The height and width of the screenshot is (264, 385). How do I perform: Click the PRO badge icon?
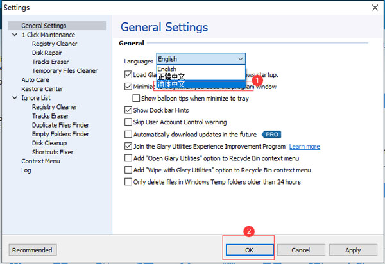coord(272,135)
